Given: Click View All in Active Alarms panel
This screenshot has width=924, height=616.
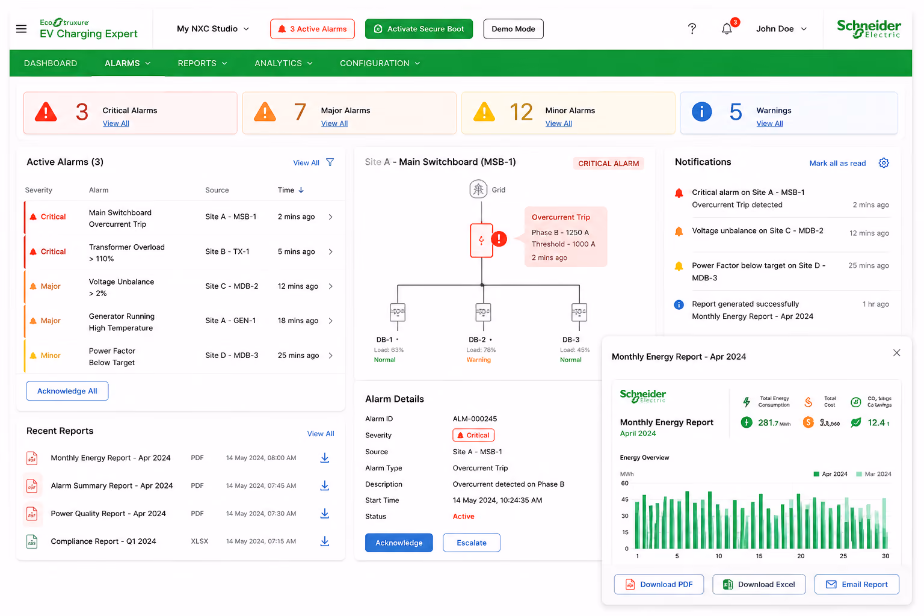Looking at the screenshot, I should click(306, 163).
